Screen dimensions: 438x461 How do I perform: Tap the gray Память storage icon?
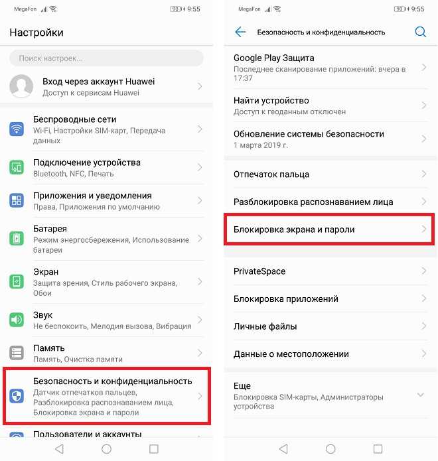(x=17, y=353)
